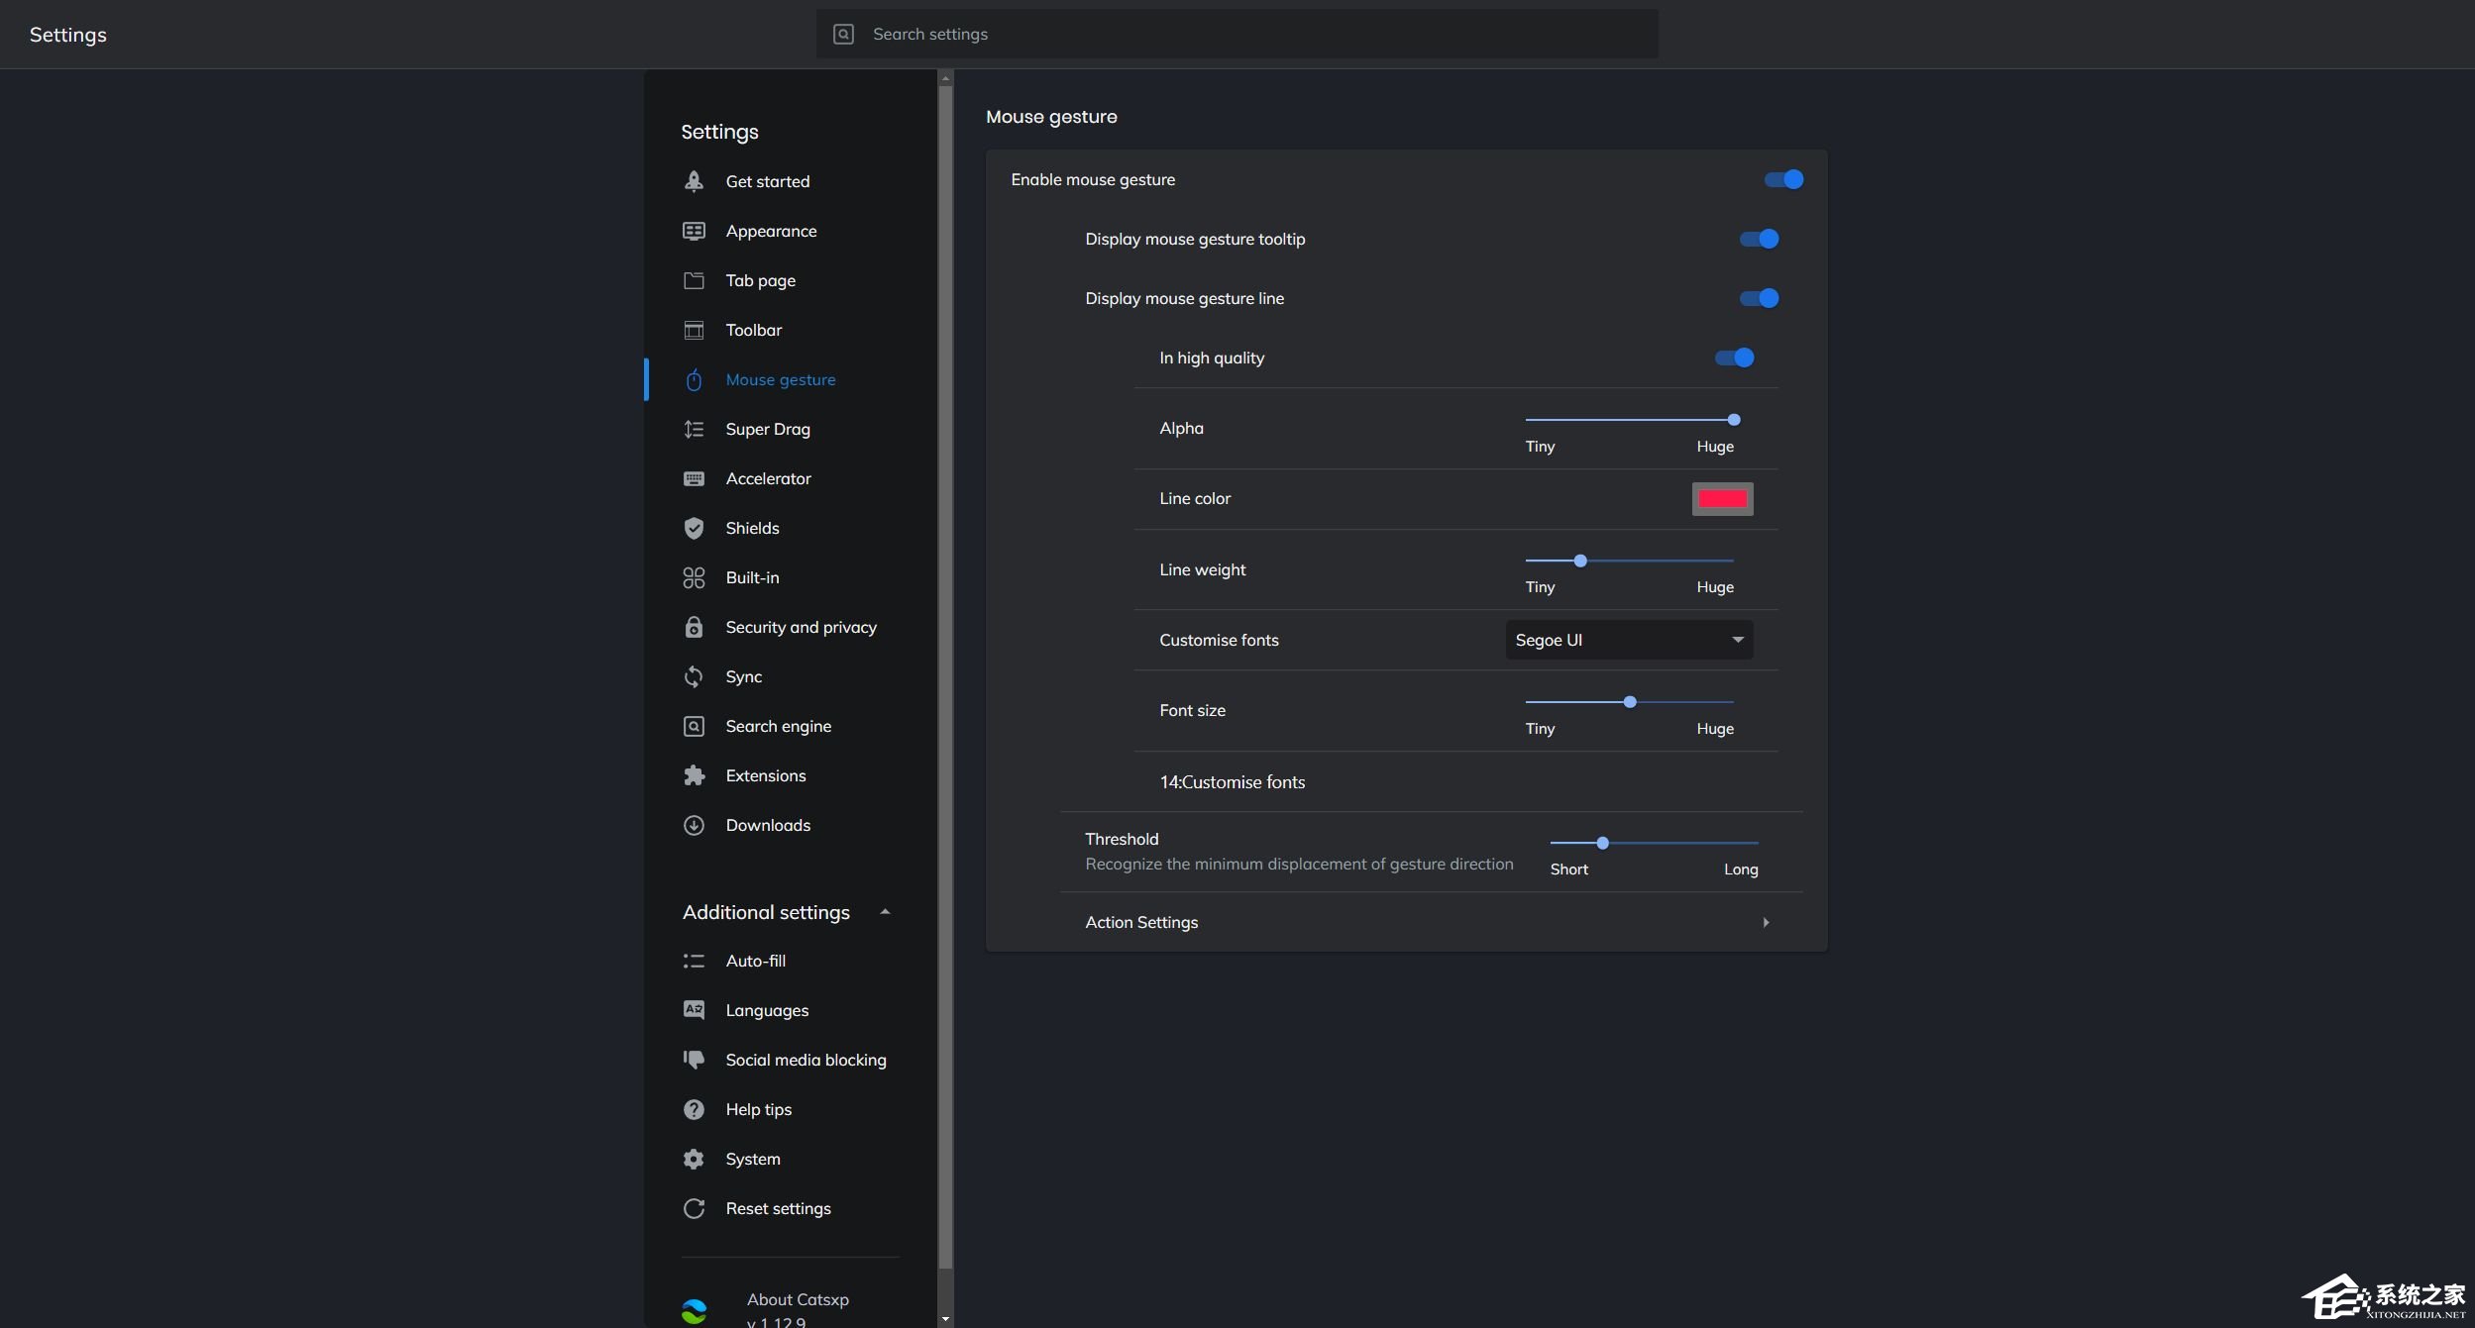Open the Appearance settings page
Screen dimensions: 2475x1328
[771, 231]
